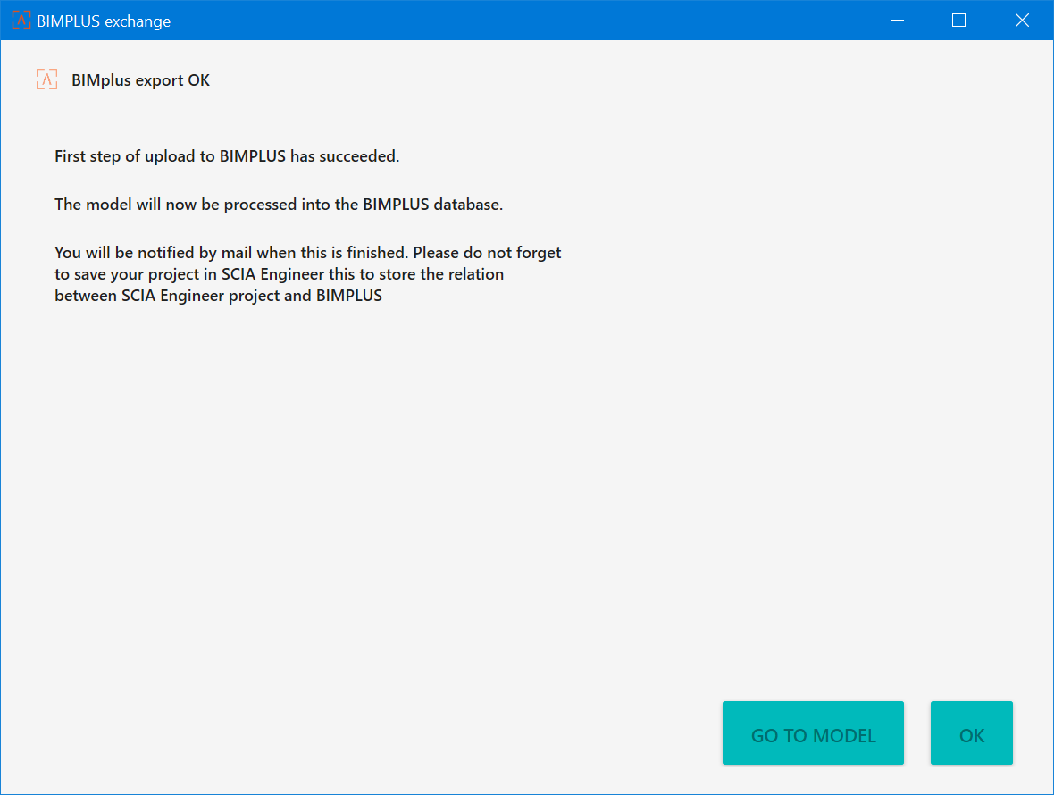The height and width of the screenshot is (795, 1054).
Task: Click the "BIMplus export OK" heading
Action: click(x=140, y=80)
